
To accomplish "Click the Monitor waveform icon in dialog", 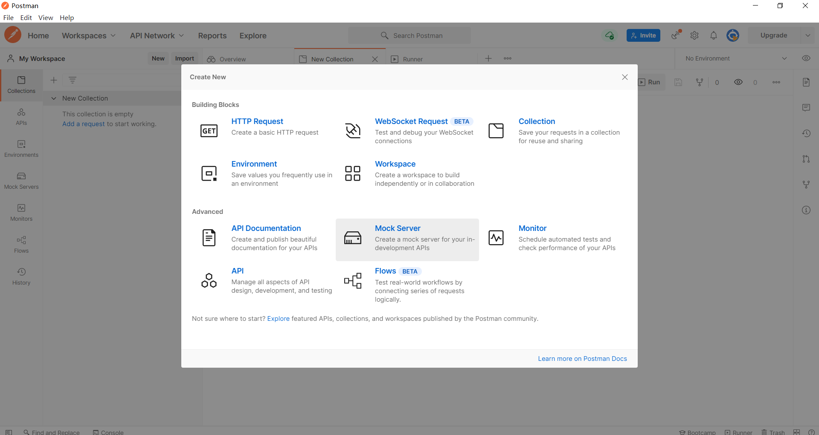I will [x=496, y=238].
